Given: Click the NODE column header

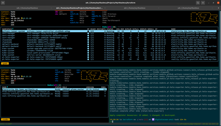Looking at the screenshot, I should point(173,29).
